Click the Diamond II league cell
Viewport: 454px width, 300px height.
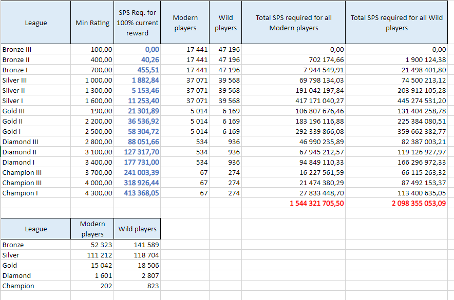coord(35,152)
